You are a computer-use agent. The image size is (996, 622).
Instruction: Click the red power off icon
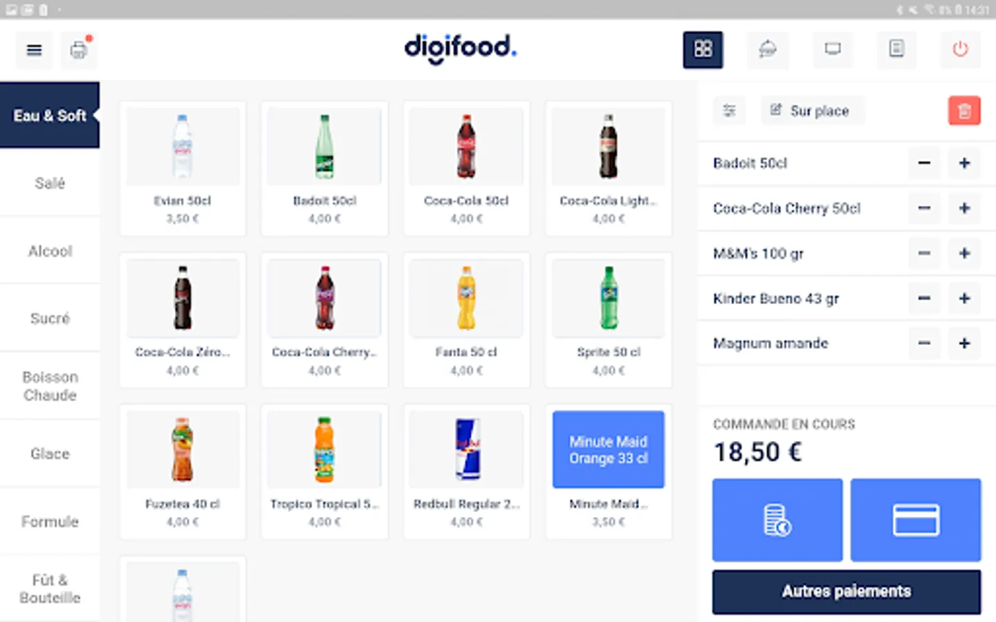(x=960, y=49)
